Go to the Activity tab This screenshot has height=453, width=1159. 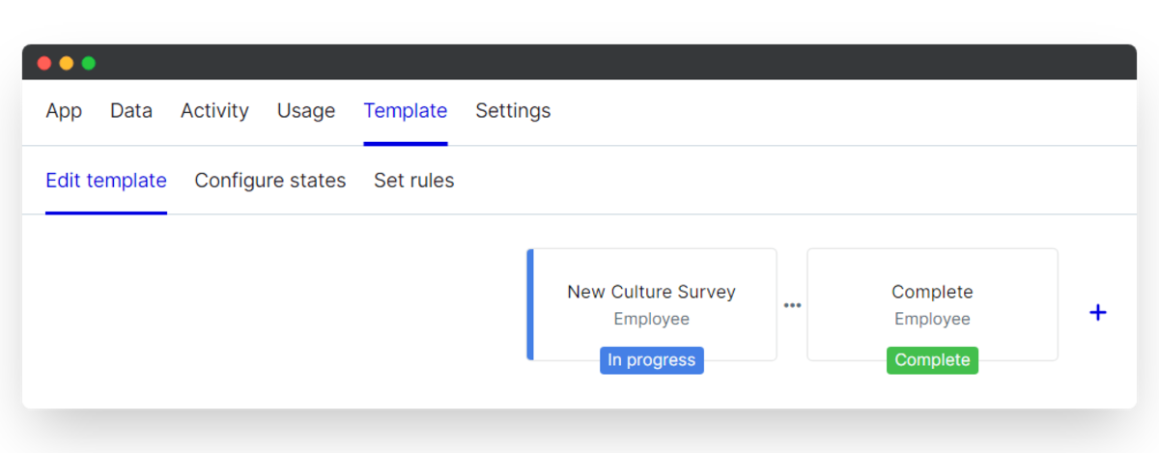tap(214, 111)
